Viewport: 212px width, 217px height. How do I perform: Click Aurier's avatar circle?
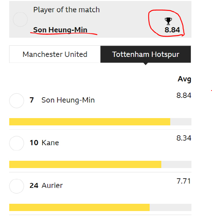[x=17, y=186]
